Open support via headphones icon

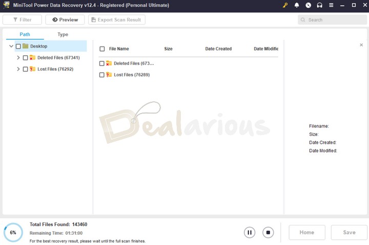pos(320,5)
